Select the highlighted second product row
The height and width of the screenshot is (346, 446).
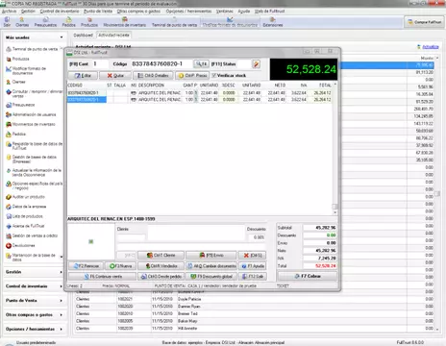click(199, 100)
